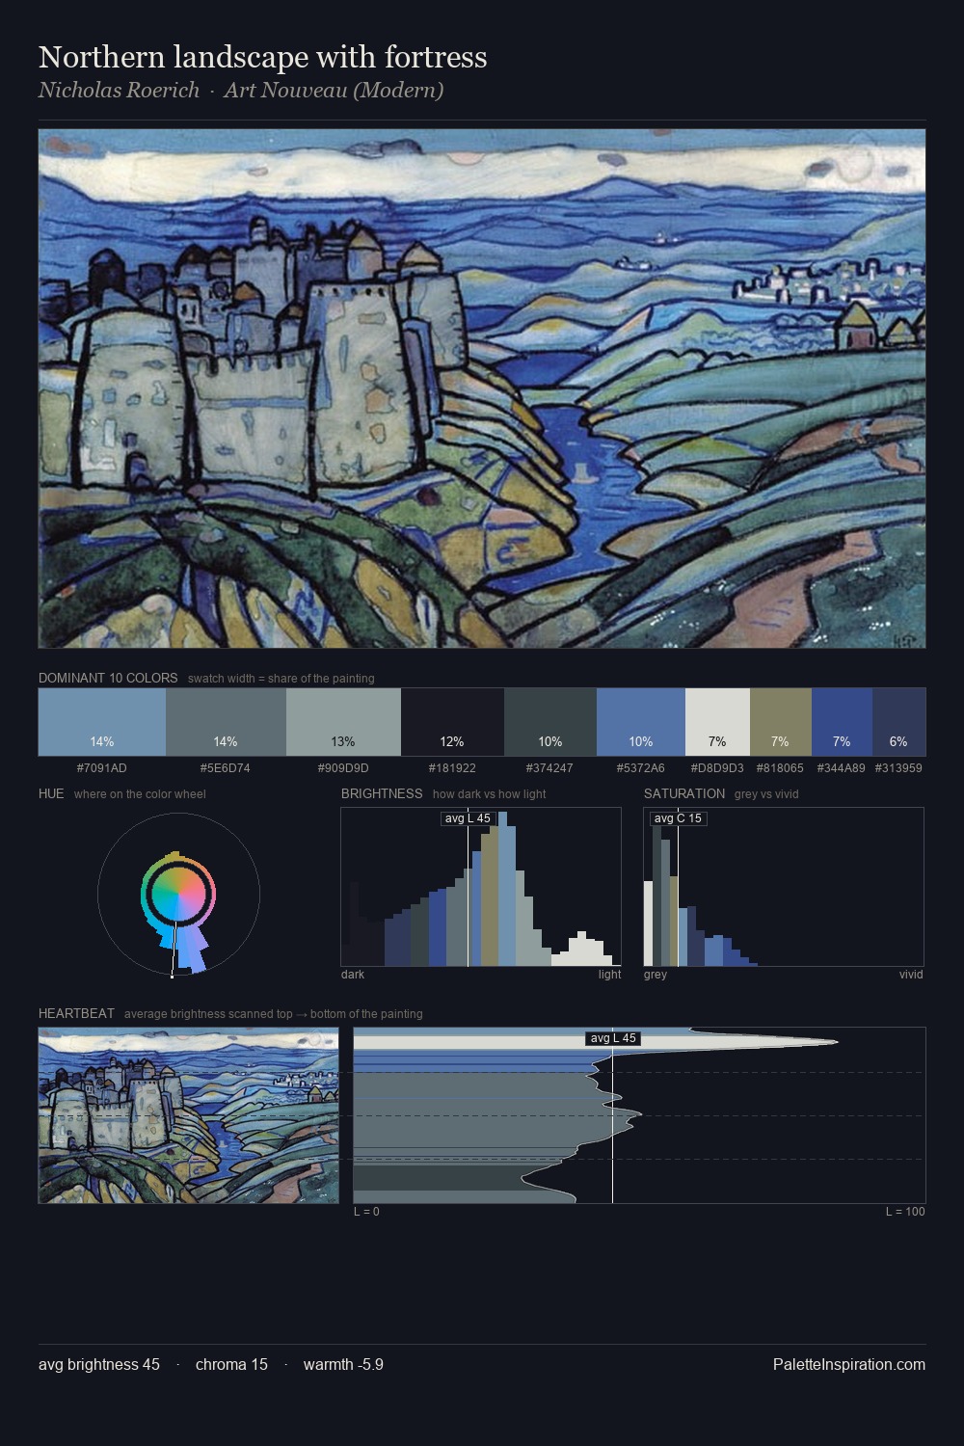The width and height of the screenshot is (964, 1446).
Task: Click the 'Nicholas Roerich · Art Nouveau (Modern)' subtitle
Action: [x=241, y=91]
